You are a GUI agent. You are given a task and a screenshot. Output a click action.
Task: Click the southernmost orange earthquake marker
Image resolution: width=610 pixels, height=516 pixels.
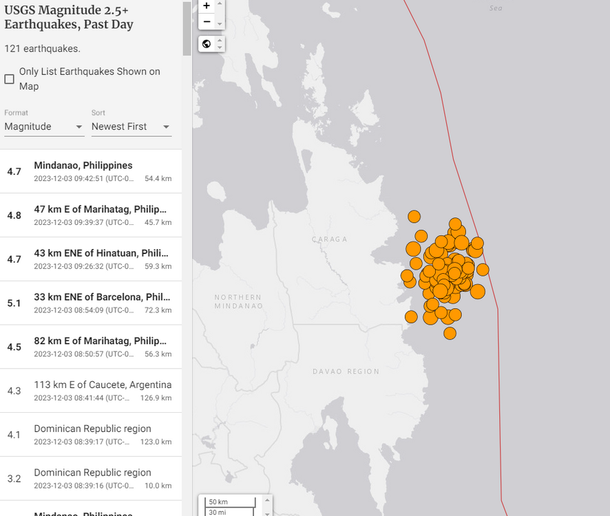(x=450, y=333)
